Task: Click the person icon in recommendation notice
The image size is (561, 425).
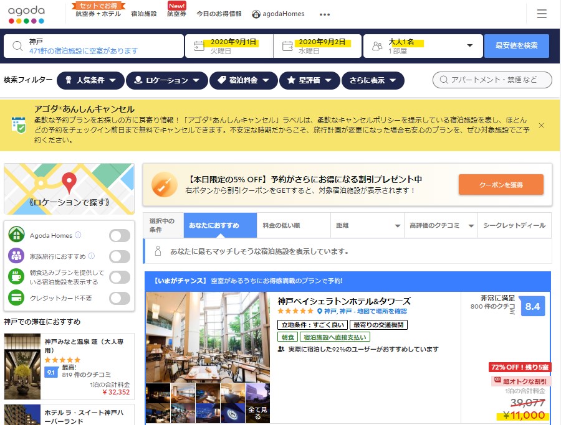Action: [158, 251]
